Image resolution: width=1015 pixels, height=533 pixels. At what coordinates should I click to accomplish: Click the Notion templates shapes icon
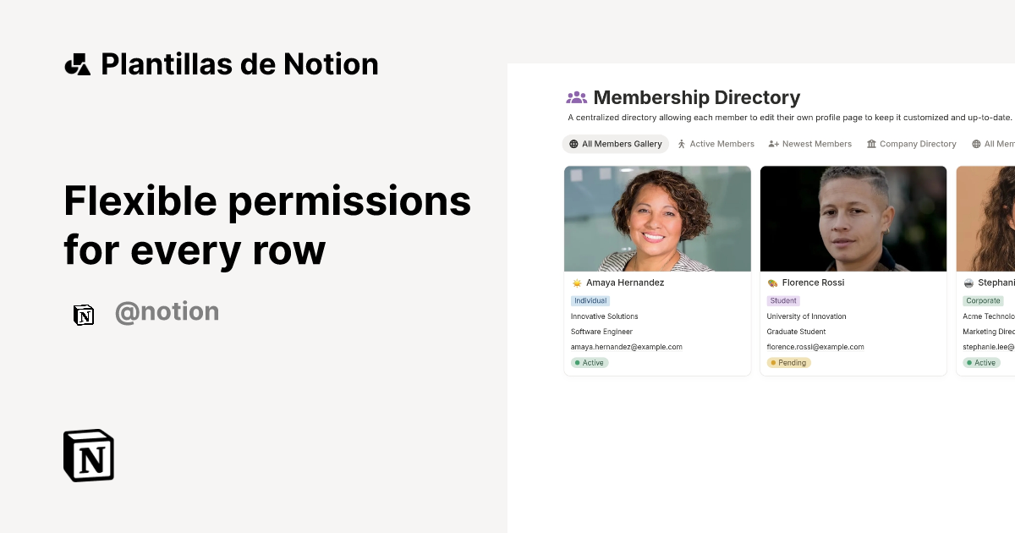(x=77, y=64)
